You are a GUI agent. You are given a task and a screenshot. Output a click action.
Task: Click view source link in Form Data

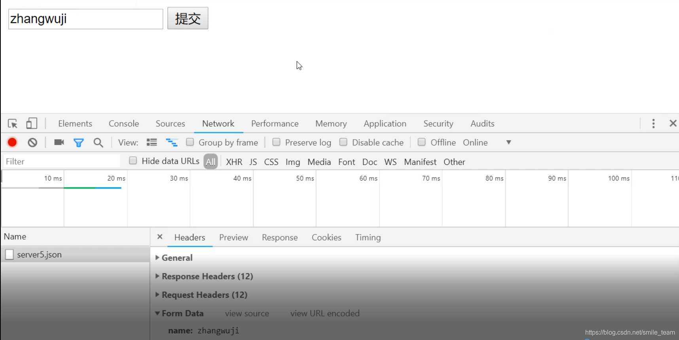[247, 314]
